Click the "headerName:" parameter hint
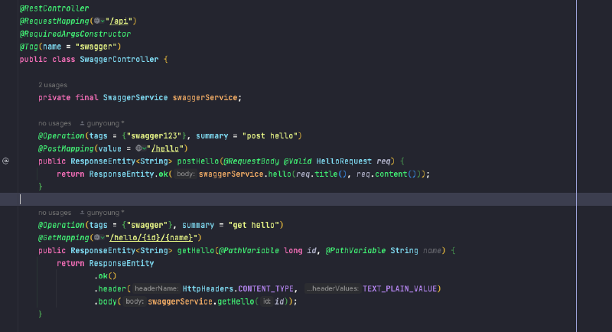The width and height of the screenshot is (612, 332). click(x=157, y=288)
